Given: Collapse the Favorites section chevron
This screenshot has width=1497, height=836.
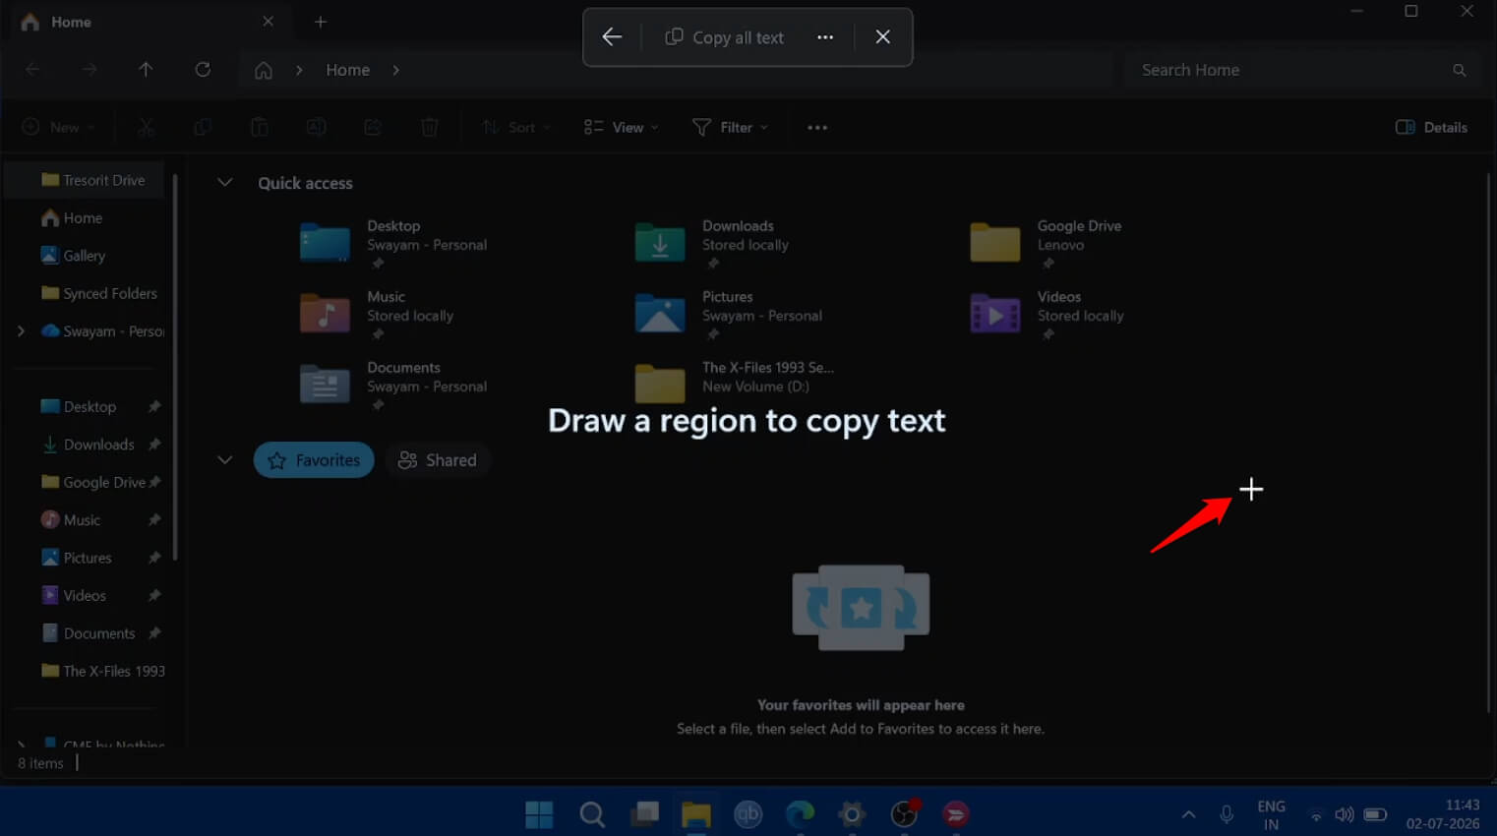Looking at the screenshot, I should coord(224,460).
